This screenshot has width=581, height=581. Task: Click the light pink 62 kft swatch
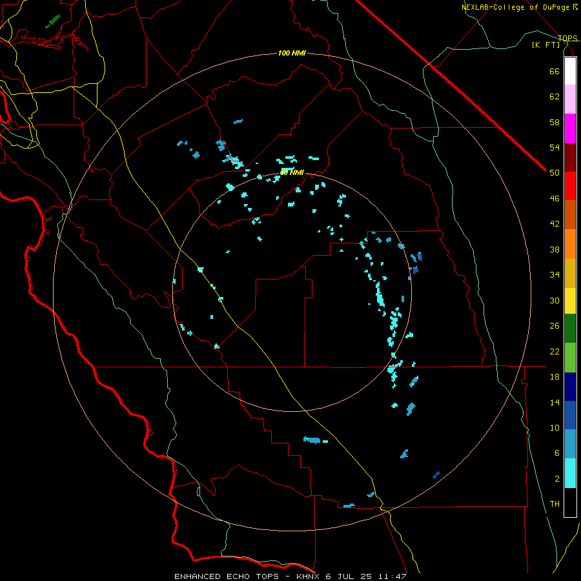570,99
